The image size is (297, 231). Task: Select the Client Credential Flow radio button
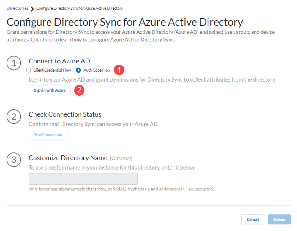click(29, 70)
